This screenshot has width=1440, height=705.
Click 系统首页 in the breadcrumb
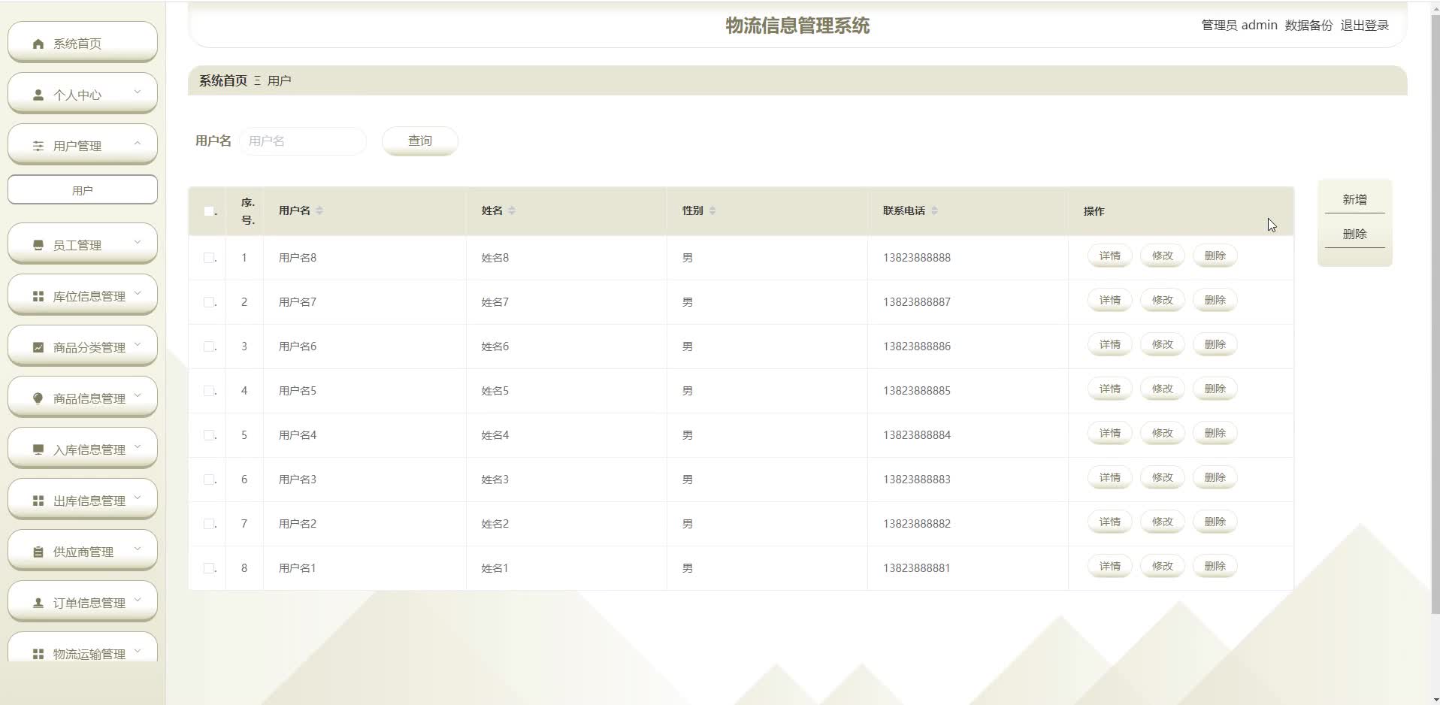click(x=223, y=80)
